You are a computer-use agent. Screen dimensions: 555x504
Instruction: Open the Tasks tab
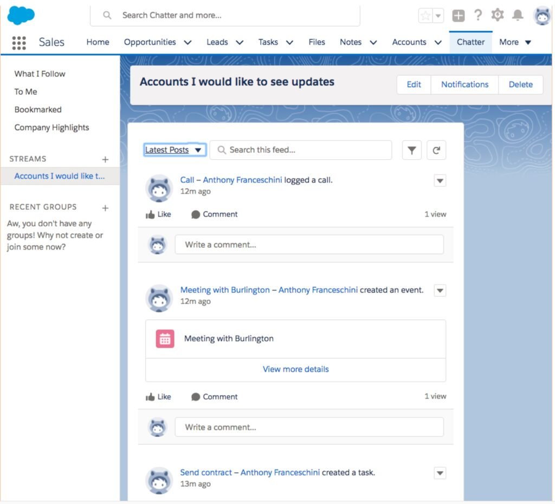pyautogui.click(x=268, y=42)
